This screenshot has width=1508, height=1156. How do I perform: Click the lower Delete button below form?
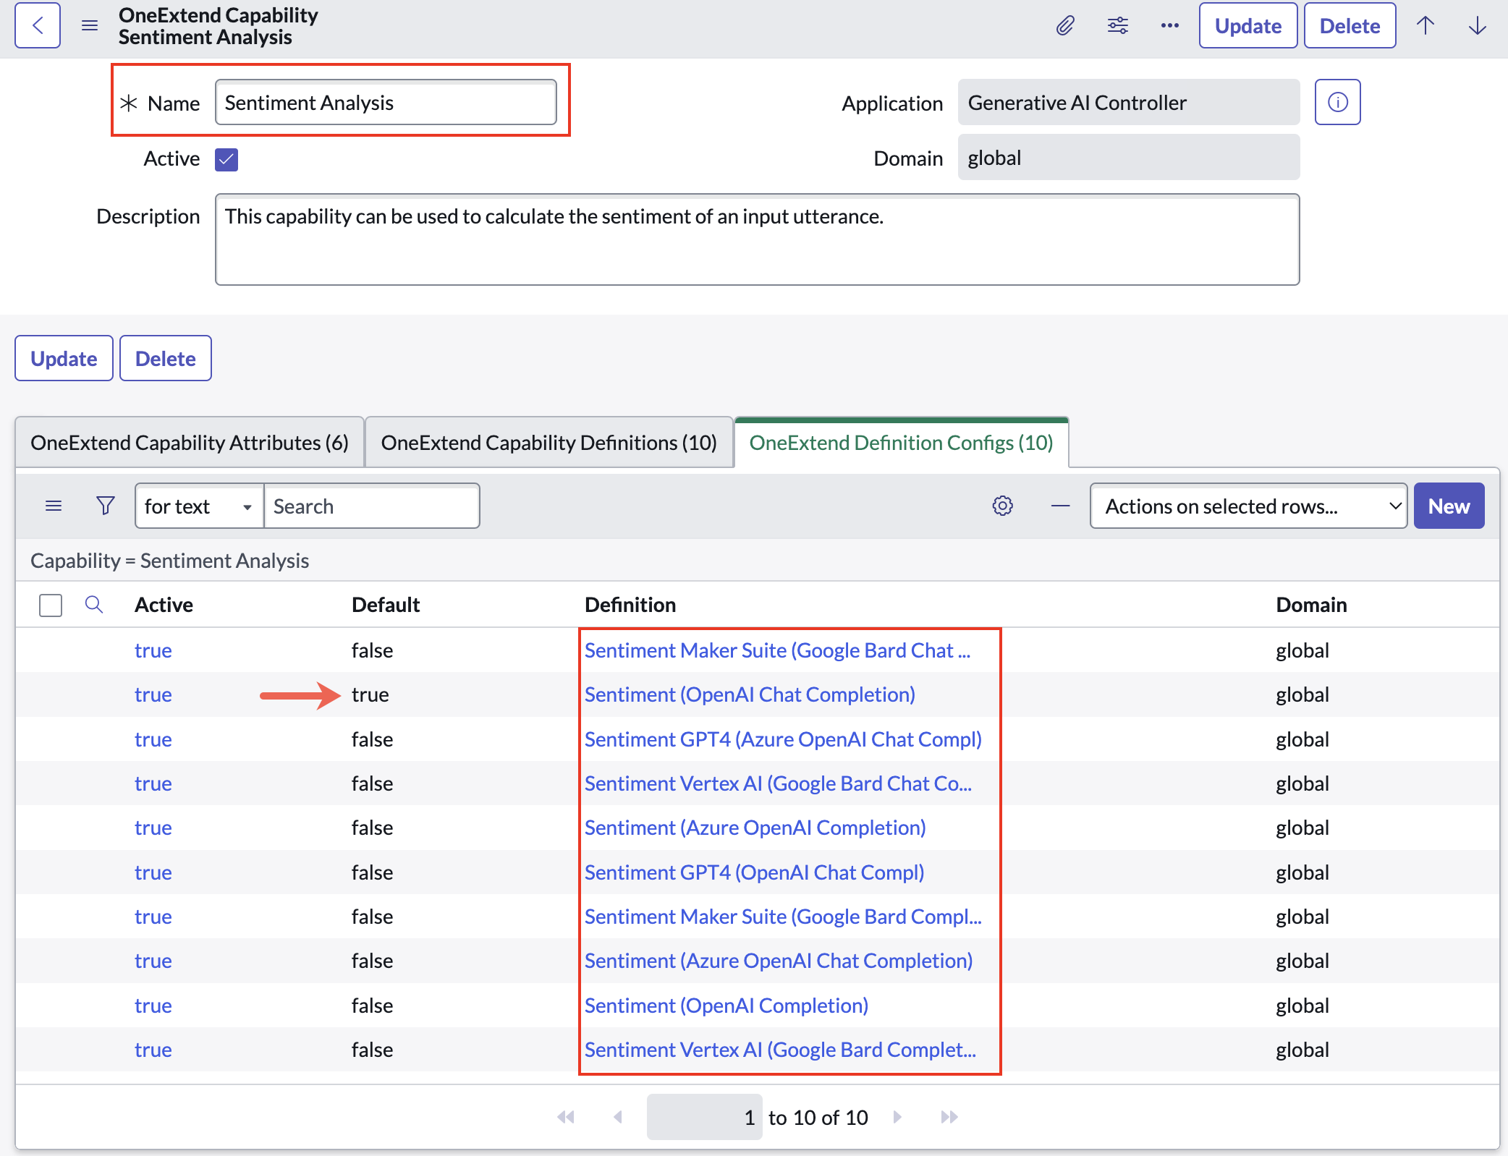click(166, 358)
